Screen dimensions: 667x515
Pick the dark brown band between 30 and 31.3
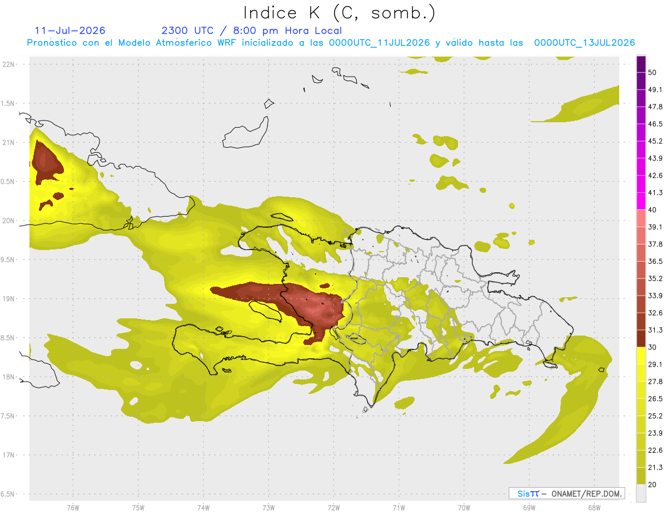[x=641, y=338]
